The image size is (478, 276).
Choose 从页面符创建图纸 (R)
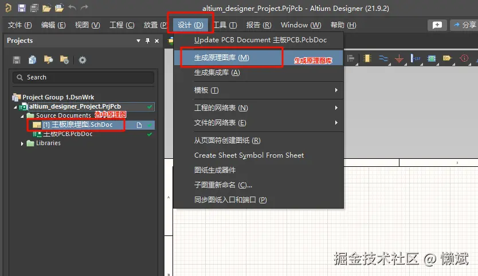tap(258, 141)
